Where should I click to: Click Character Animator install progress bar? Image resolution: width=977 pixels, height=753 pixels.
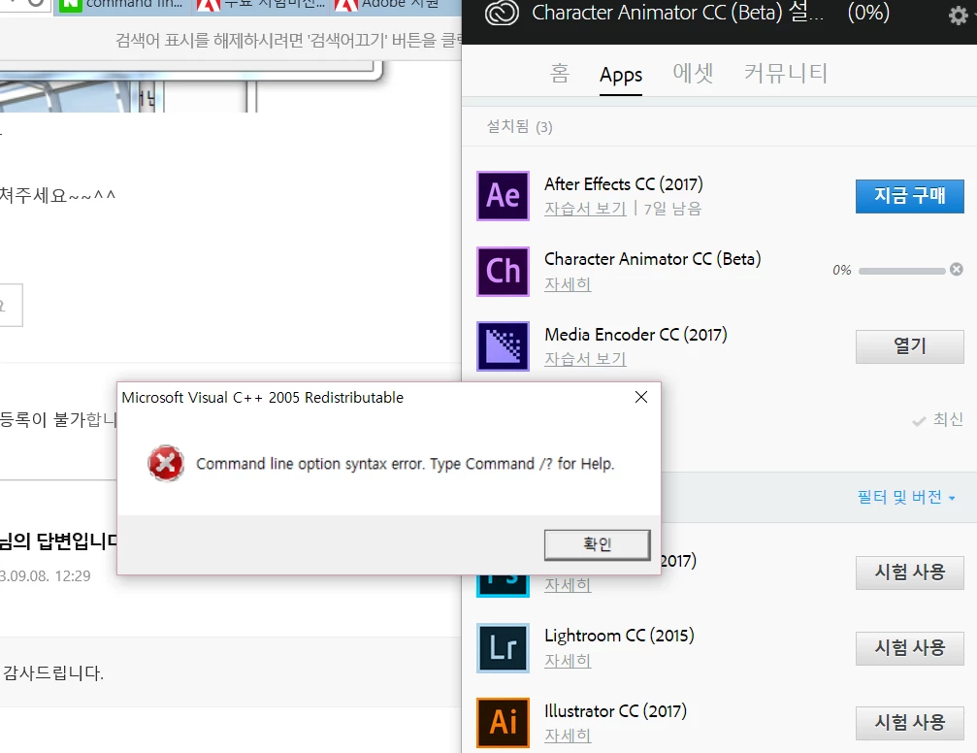[902, 271]
